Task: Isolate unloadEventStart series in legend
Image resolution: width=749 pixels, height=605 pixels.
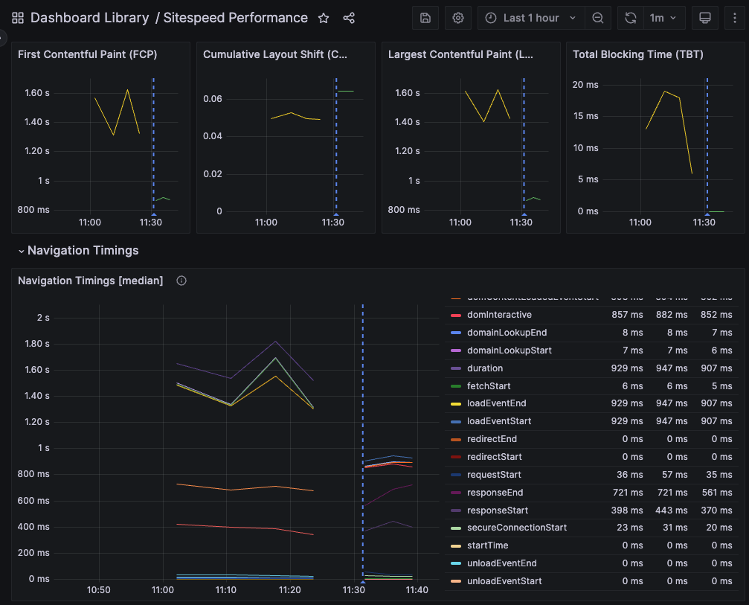Action: tap(504, 581)
